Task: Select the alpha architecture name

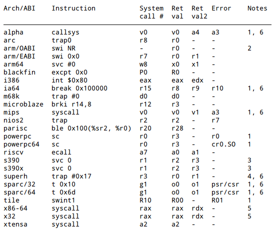Action: (13, 32)
